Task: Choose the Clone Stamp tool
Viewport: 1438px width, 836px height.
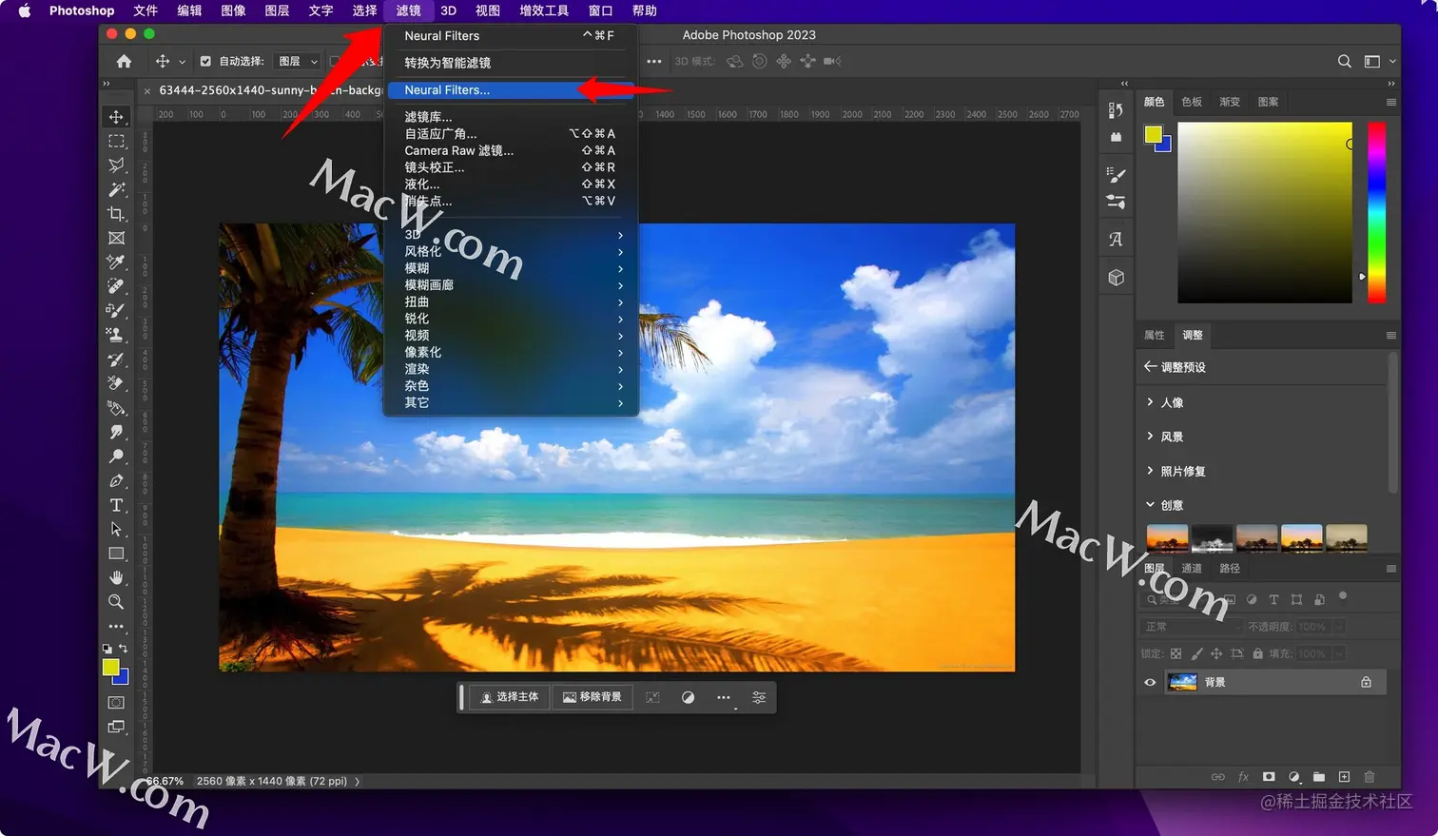Action: [x=116, y=334]
